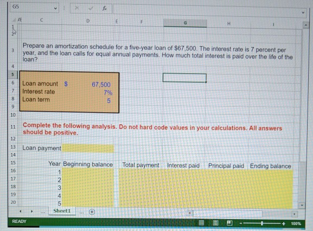Click the 'Year' column heading
Screen dimensions: 313x231
coord(54,164)
